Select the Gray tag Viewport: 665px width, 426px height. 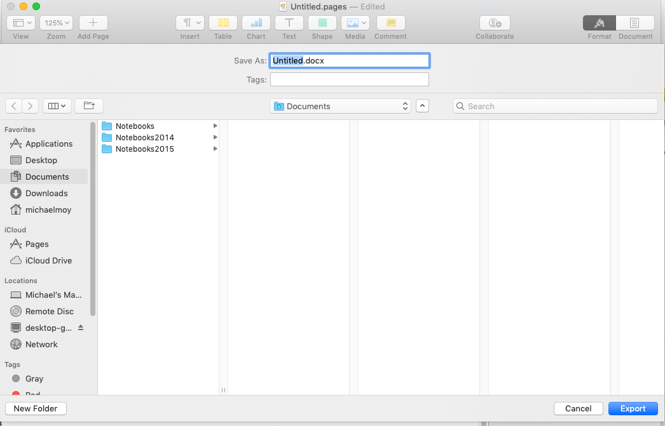44,378
